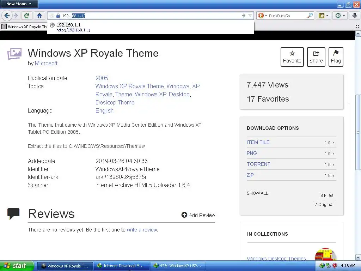Click the Share button
Screen dimensions: 361x271
pyautogui.click(x=316, y=57)
